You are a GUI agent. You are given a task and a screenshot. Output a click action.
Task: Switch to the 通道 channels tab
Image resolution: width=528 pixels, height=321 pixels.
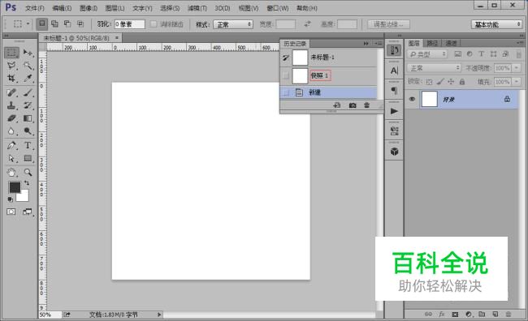451,43
